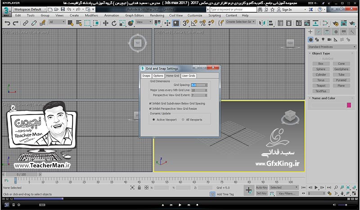Open the Create Selection Set dropdown
The image size is (360, 210).
tap(240, 22)
